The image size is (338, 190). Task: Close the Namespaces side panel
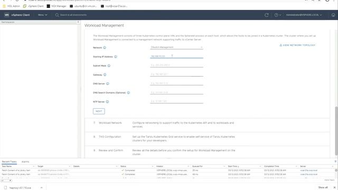pos(78,22)
